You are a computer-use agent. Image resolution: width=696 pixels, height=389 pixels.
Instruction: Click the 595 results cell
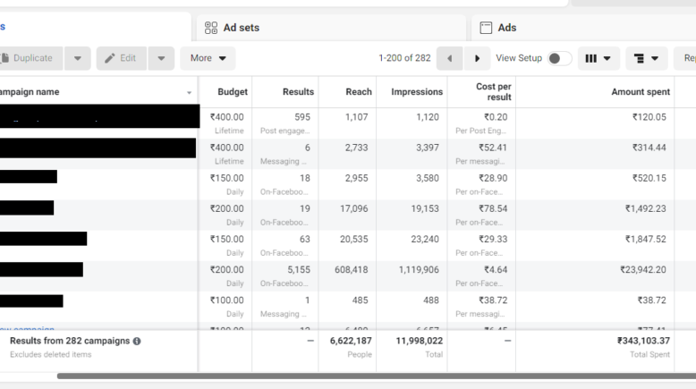pyautogui.click(x=302, y=117)
